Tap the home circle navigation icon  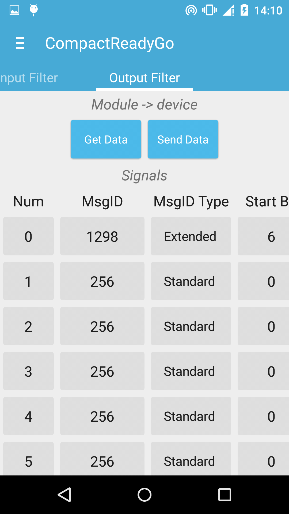[144, 494]
